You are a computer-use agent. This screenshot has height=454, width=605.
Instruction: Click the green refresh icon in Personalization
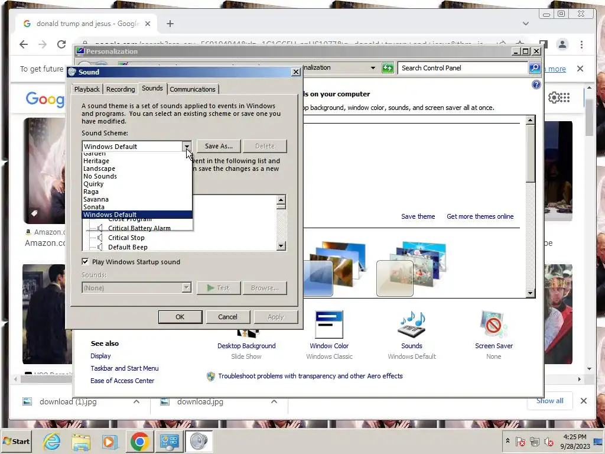(x=388, y=69)
